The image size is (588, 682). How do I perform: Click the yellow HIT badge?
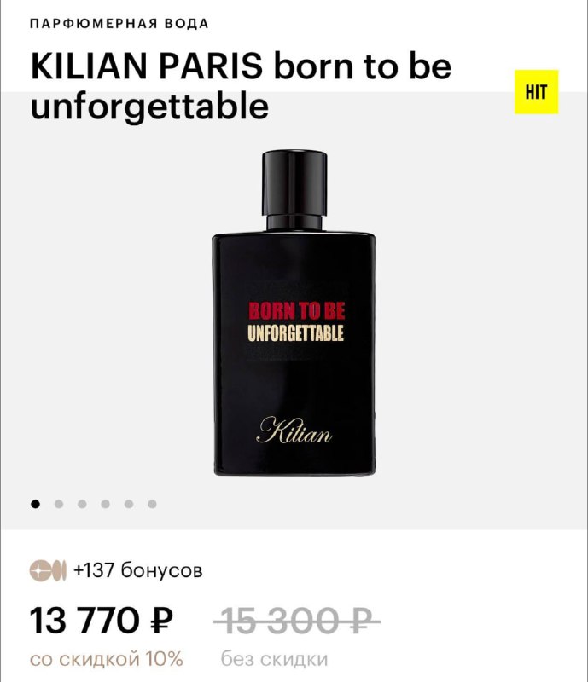click(536, 92)
